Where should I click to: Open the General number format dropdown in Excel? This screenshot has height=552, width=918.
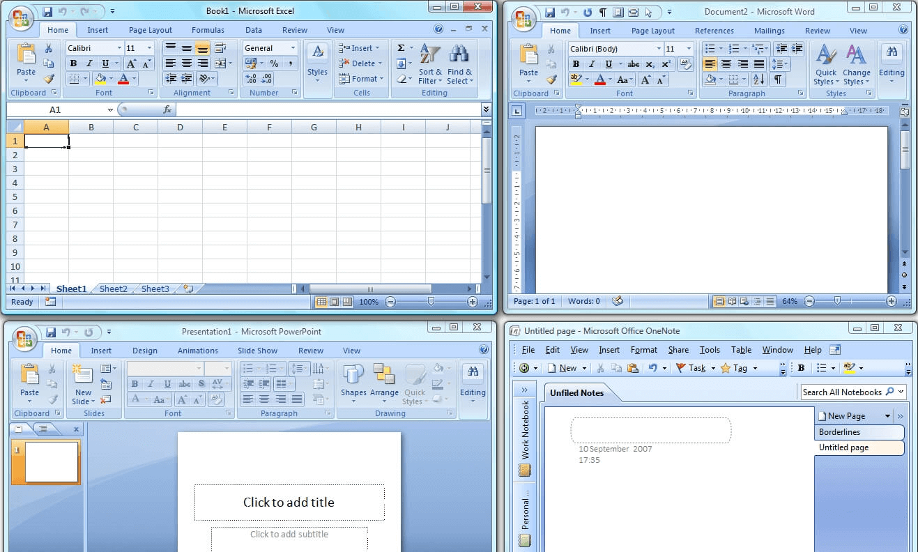(293, 48)
